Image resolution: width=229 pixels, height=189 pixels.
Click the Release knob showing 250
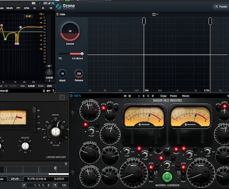[x=79, y=74]
